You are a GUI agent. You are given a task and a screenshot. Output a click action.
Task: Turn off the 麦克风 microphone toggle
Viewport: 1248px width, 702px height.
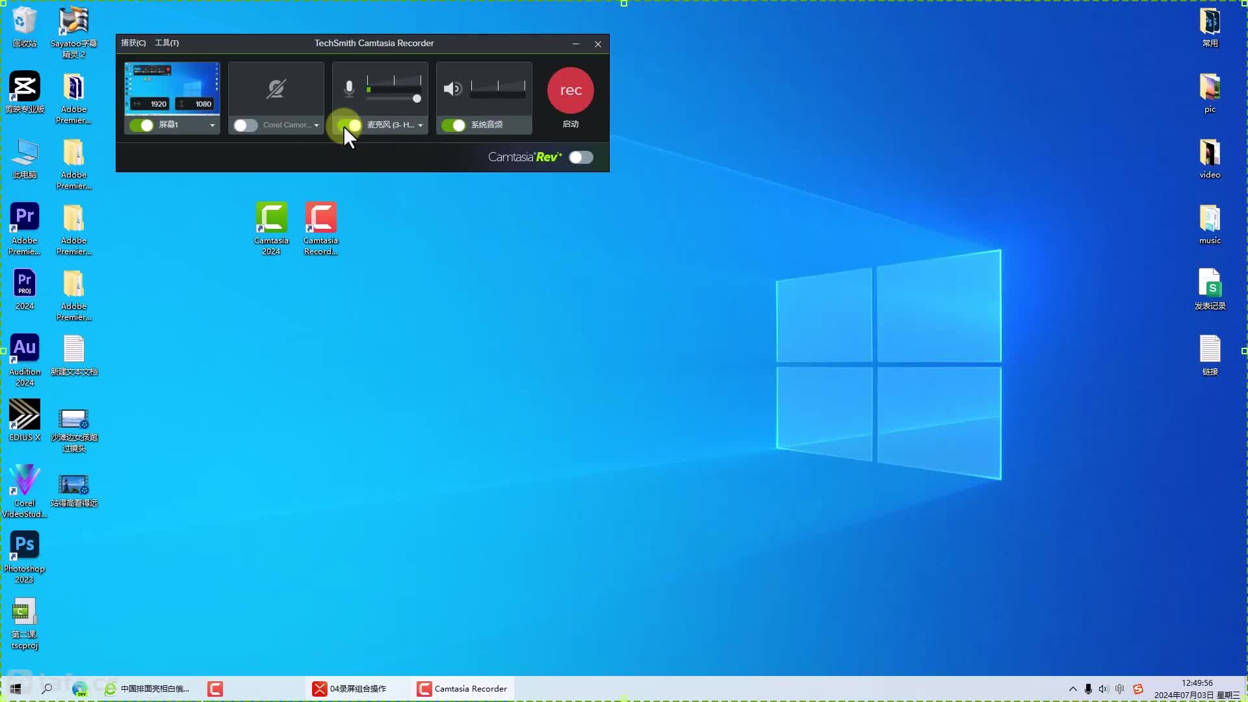pos(350,125)
